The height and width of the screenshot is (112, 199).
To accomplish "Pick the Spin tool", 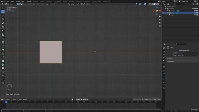I will [x=3, y=64].
